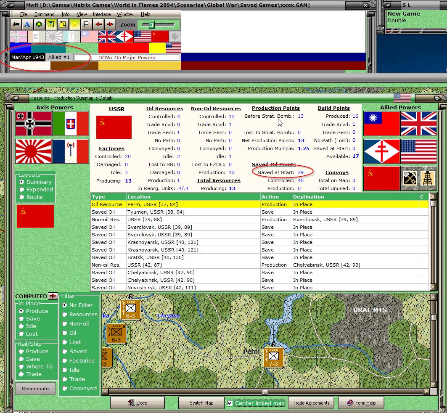The image size is (447, 413).
Task: Click the gray round button after the flag strip
Action: [175, 37]
